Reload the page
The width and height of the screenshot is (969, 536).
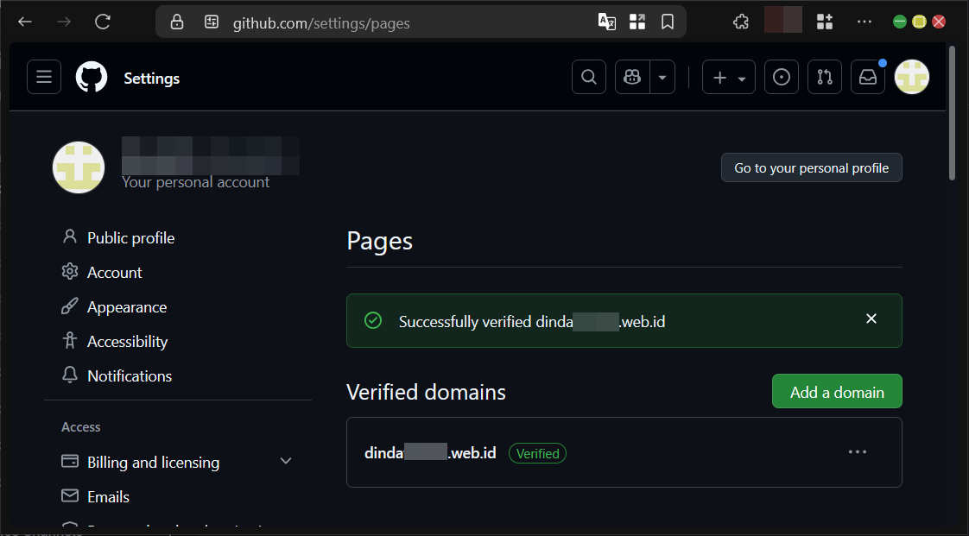point(102,22)
